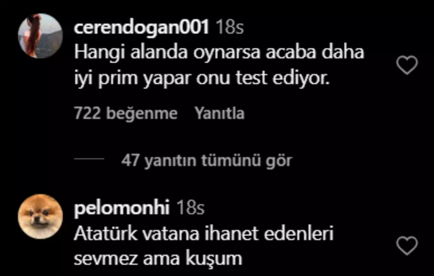Select the line 'iyi prim yapar onu test ediyor.'
The width and height of the screenshot is (434, 276).
[202, 78]
